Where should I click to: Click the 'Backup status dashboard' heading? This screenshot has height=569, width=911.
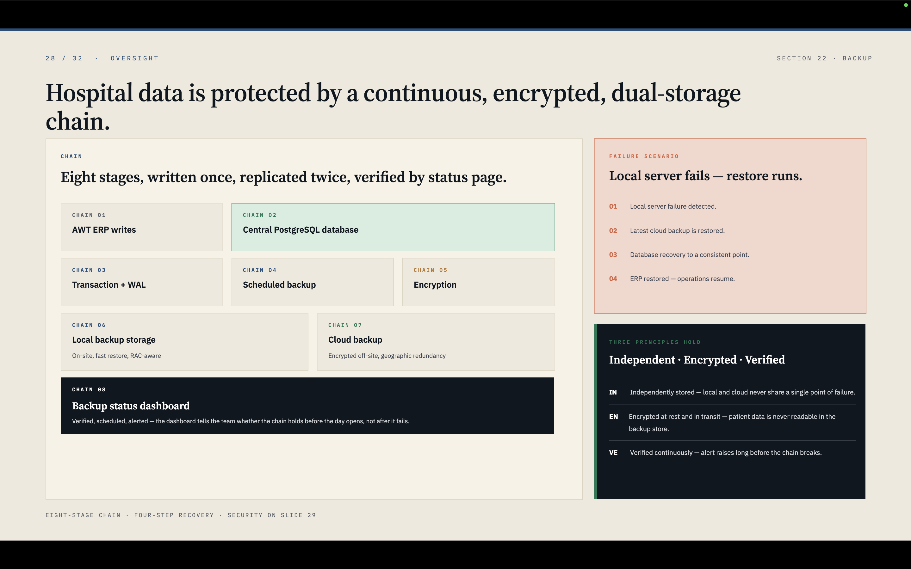[131, 406]
